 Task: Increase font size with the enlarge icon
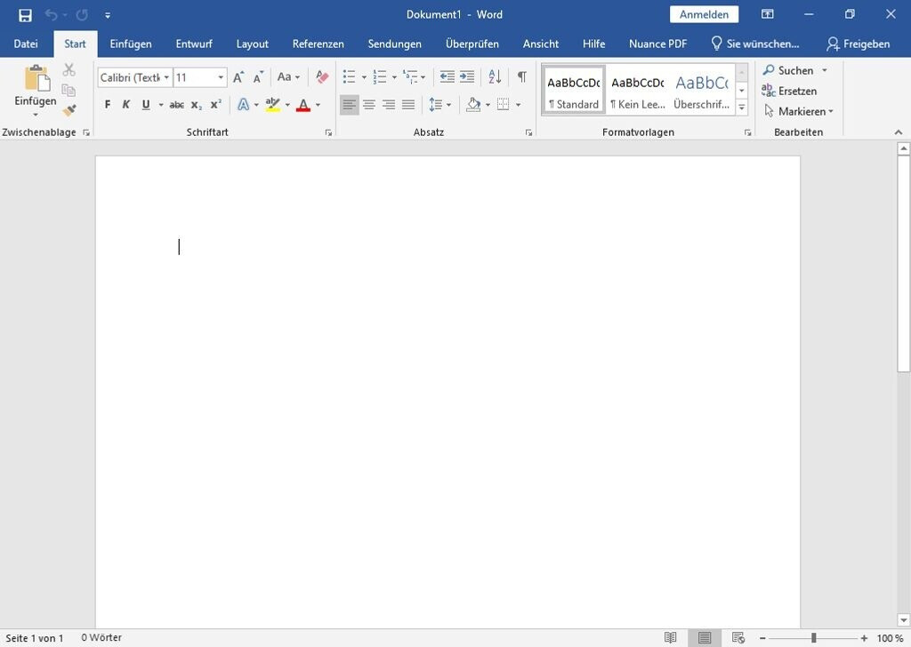pos(238,77)
